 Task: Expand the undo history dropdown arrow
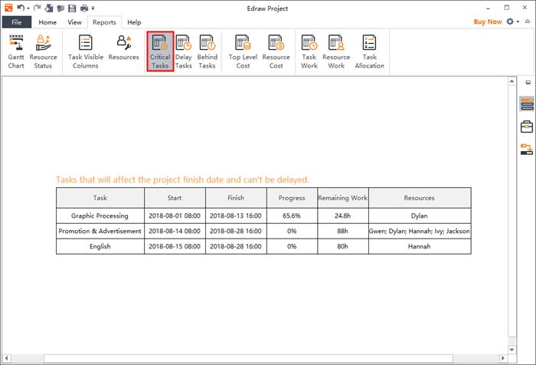tap(28, 8)
